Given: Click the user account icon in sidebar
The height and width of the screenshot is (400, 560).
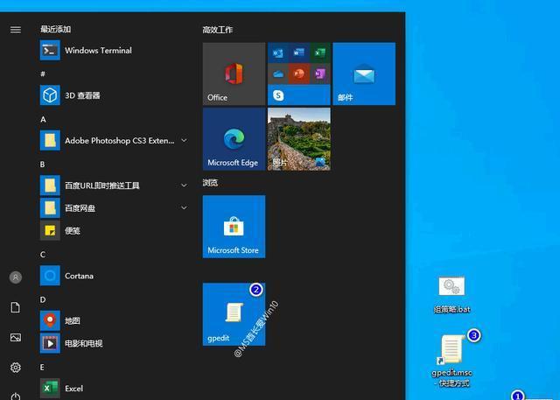Looking at the screenshot, I should click(16, 277).
